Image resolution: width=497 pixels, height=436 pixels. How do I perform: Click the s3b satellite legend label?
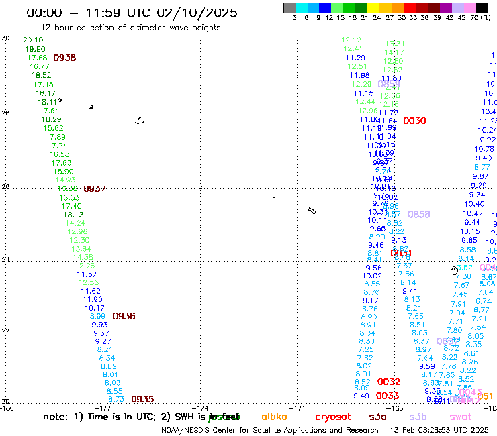pyautogui.click(x=418, y=417)
